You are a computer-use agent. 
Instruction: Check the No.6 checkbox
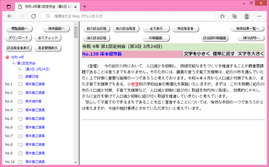(x=21, y=127)
